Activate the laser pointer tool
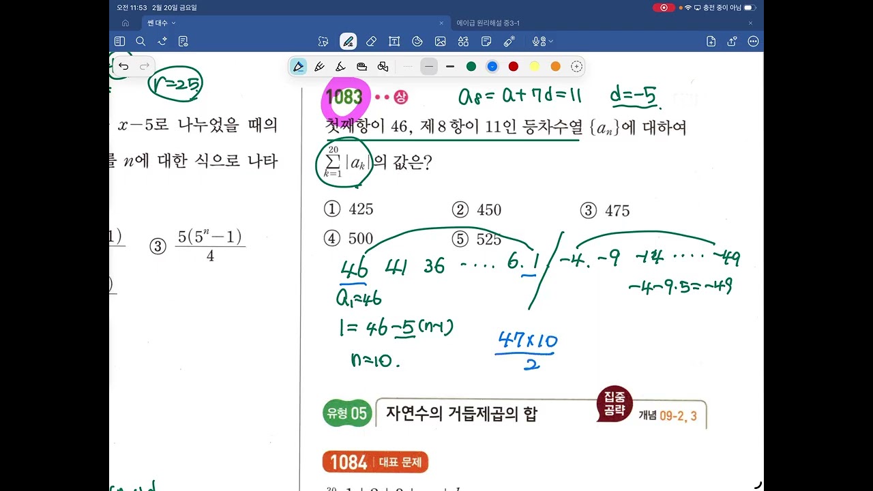The height and width of the screenshot is (491, 873). coord(509,42)
